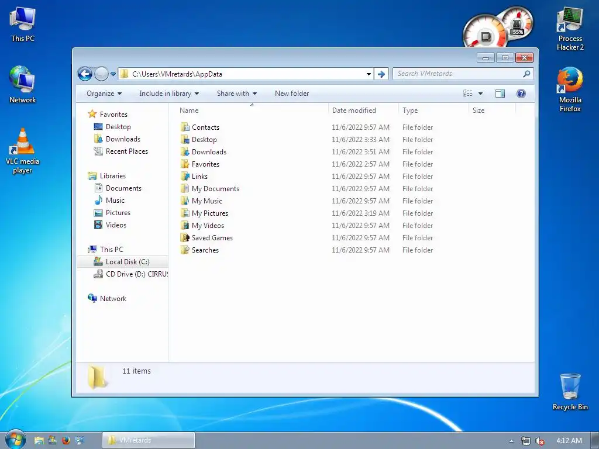Viewport: 599px width, 449px height.
Task: Select Downloads under Favorites in navigation pane
Action: pos(117,139)
